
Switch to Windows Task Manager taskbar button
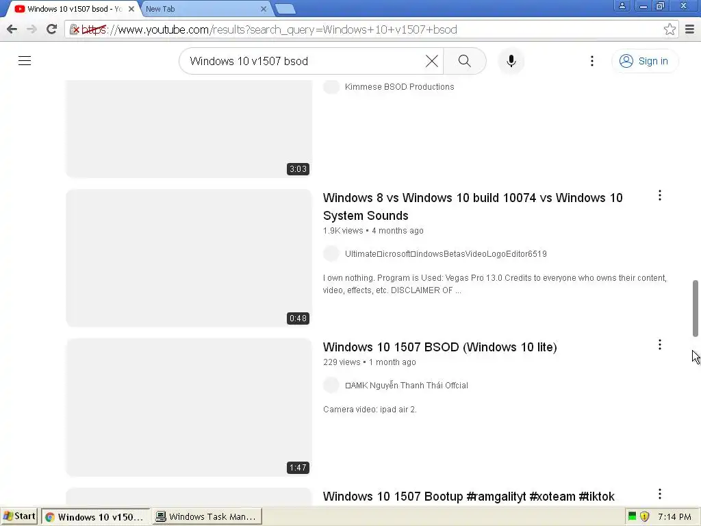tap(207, 516)
